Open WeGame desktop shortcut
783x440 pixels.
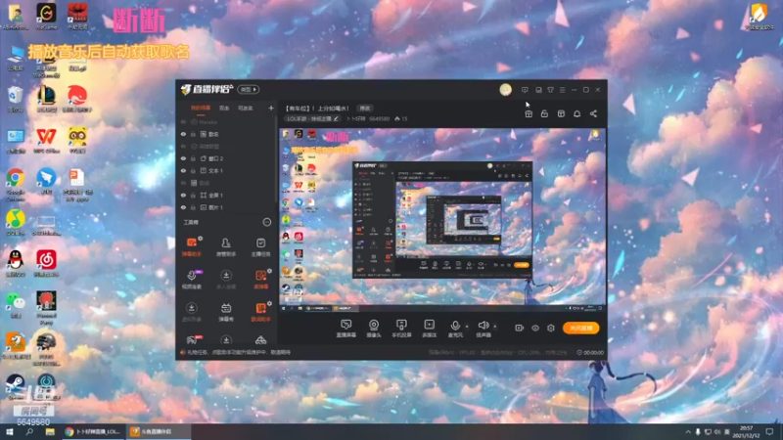coord(46,16)
